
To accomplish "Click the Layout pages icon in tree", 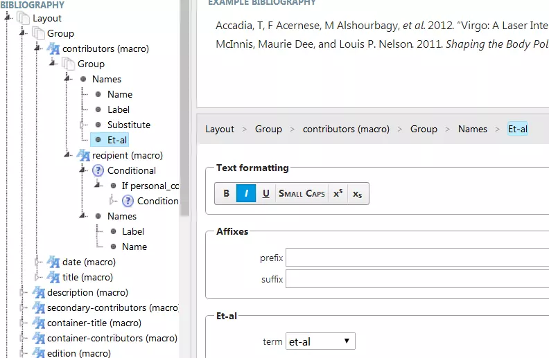I will [x=23, y=19].
